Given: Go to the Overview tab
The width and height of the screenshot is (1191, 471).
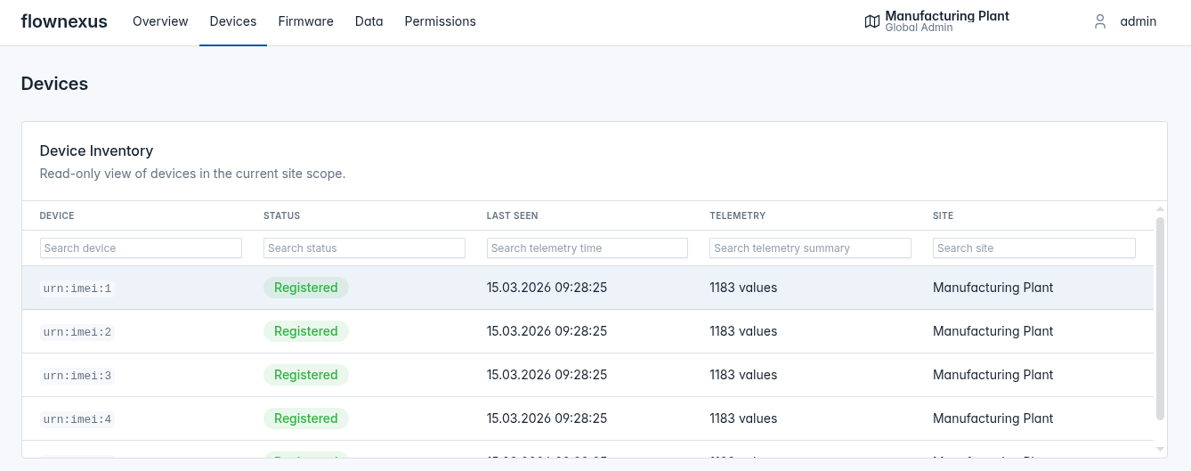Looking at the screenshot, I should [x=160, y=21].
